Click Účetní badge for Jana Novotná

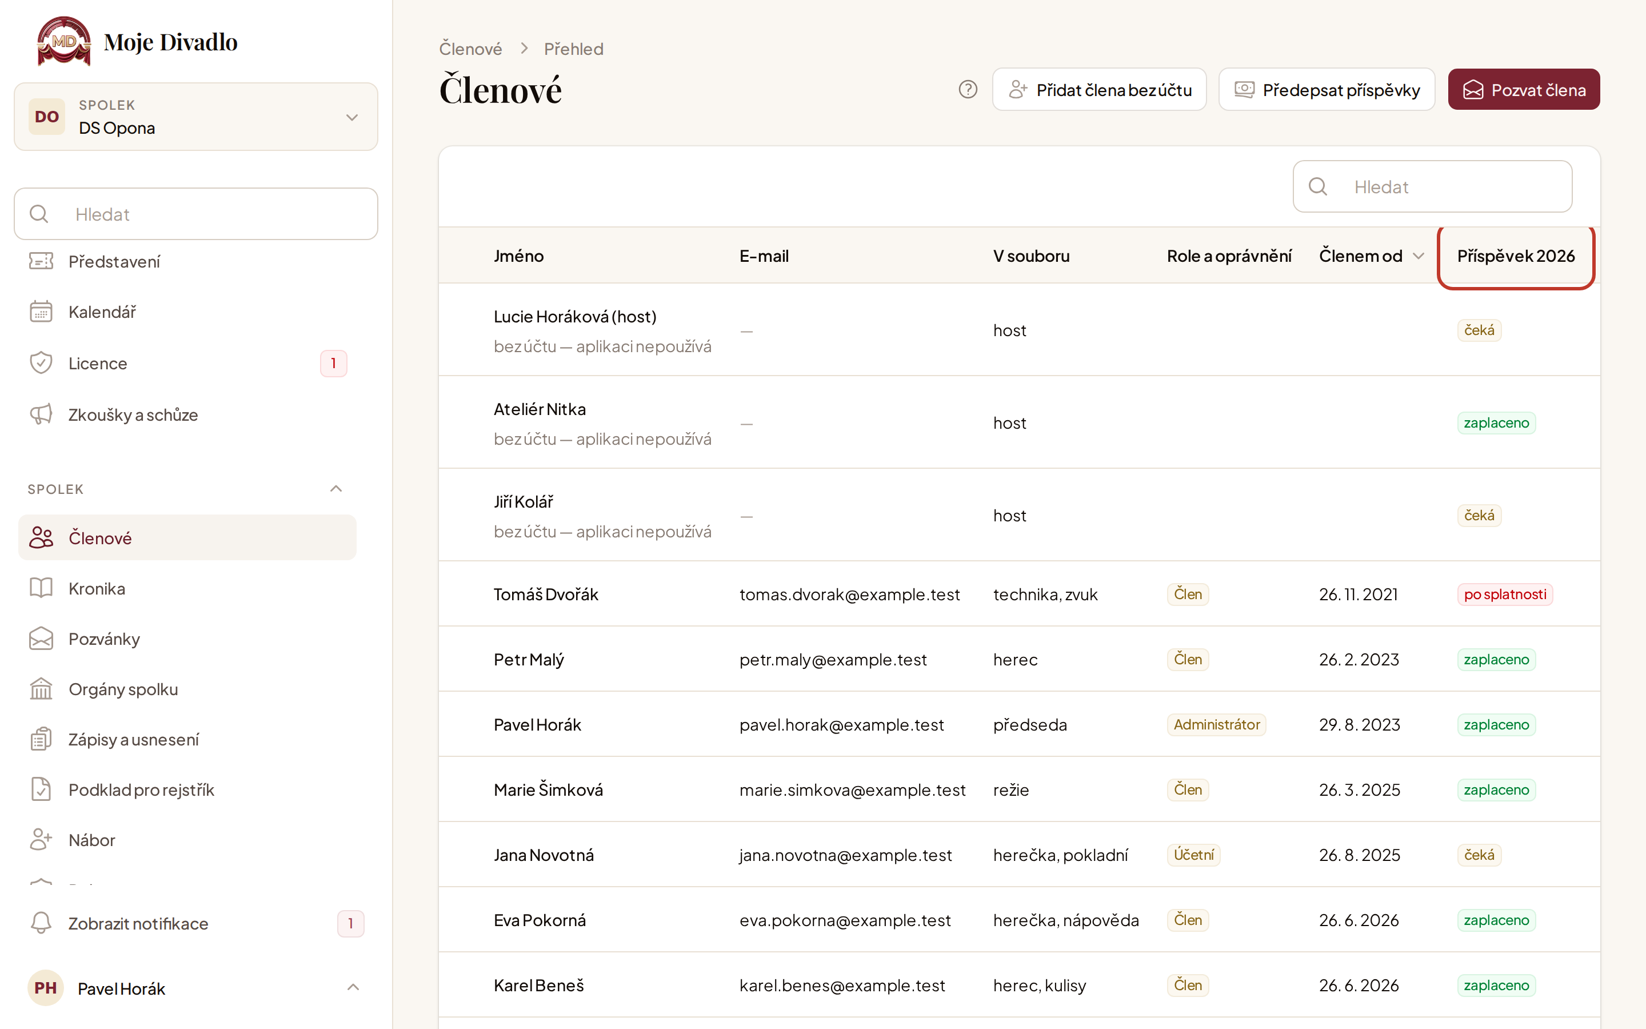click(1194, 855)
